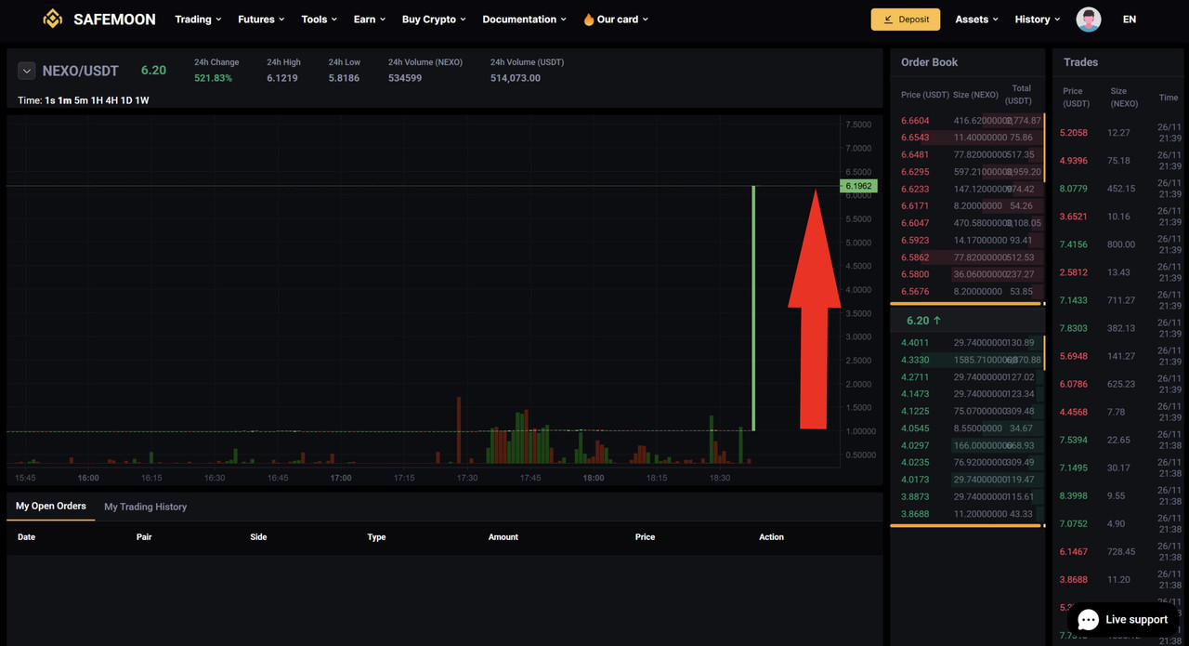The width and height of the screenshot is (1189, 646).
Task: Click ask price 6.5923 in order book
Action: pos(915,241)
